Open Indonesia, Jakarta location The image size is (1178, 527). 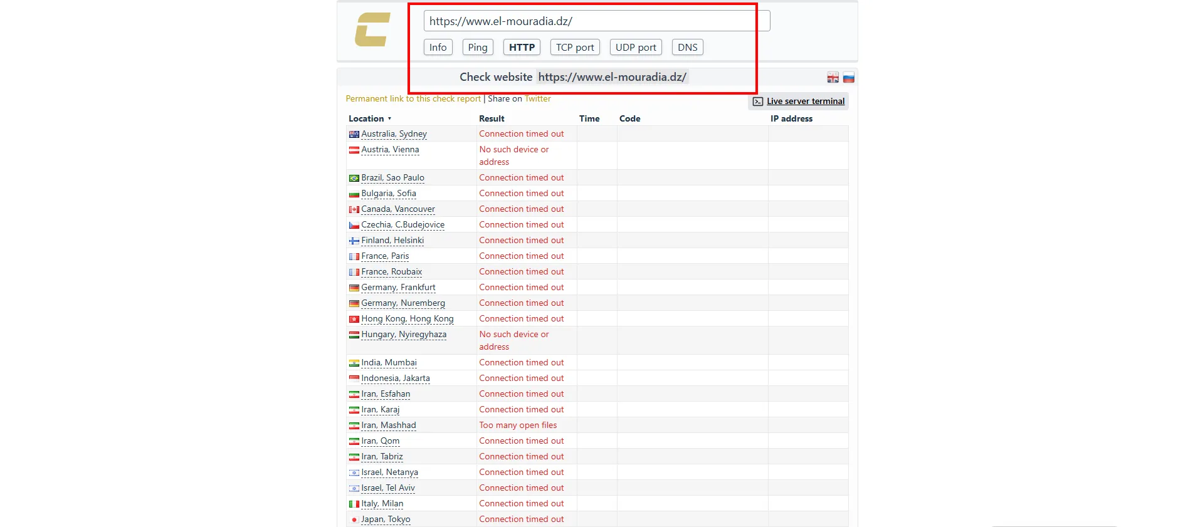pos(396,378)
